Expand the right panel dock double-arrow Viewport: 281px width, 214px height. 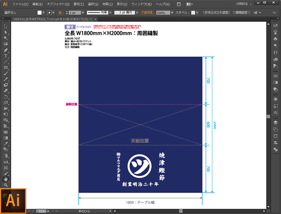[278, 18]
